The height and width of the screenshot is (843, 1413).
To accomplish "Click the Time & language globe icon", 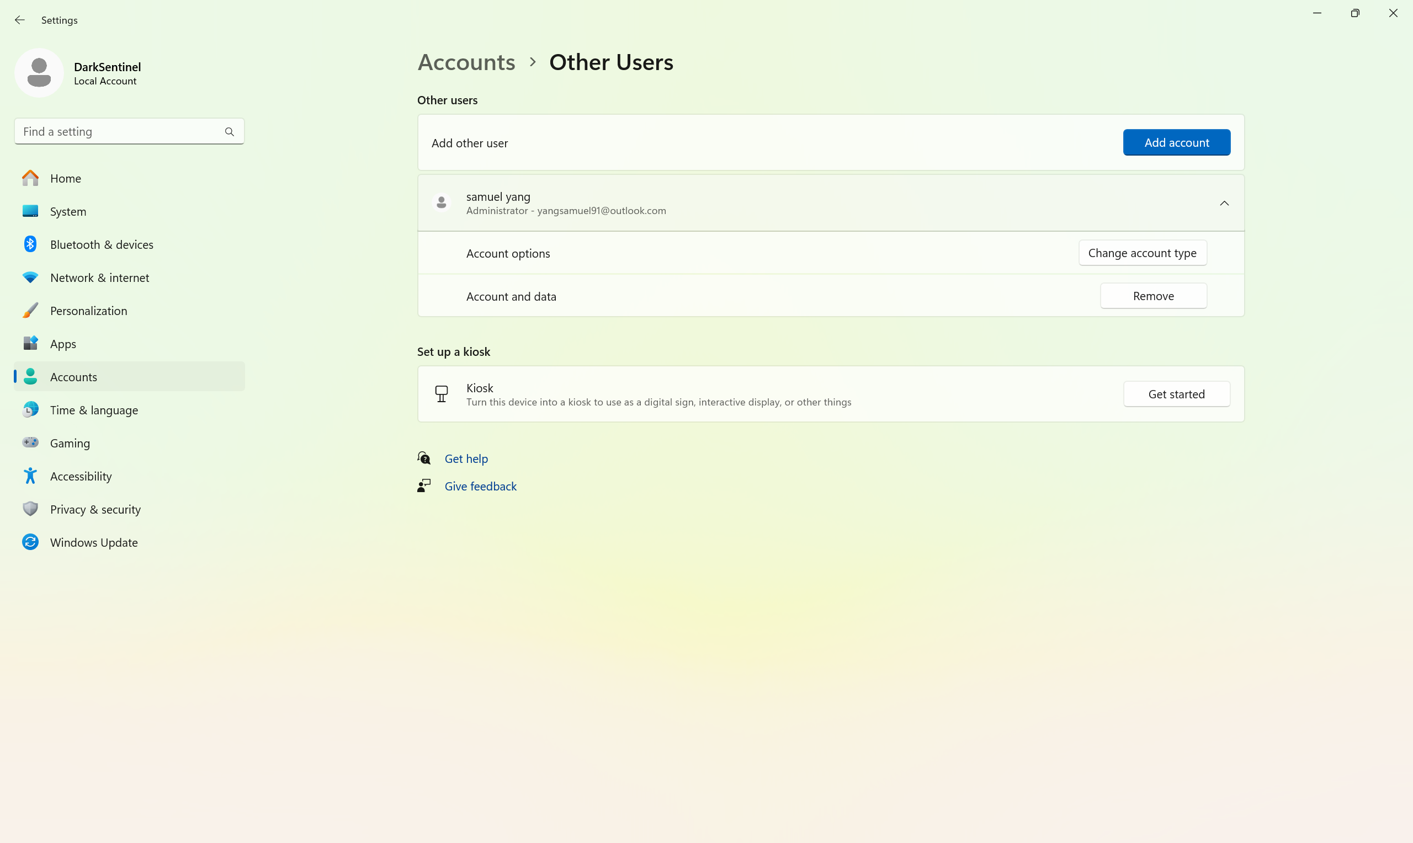I will coord(30,409).
